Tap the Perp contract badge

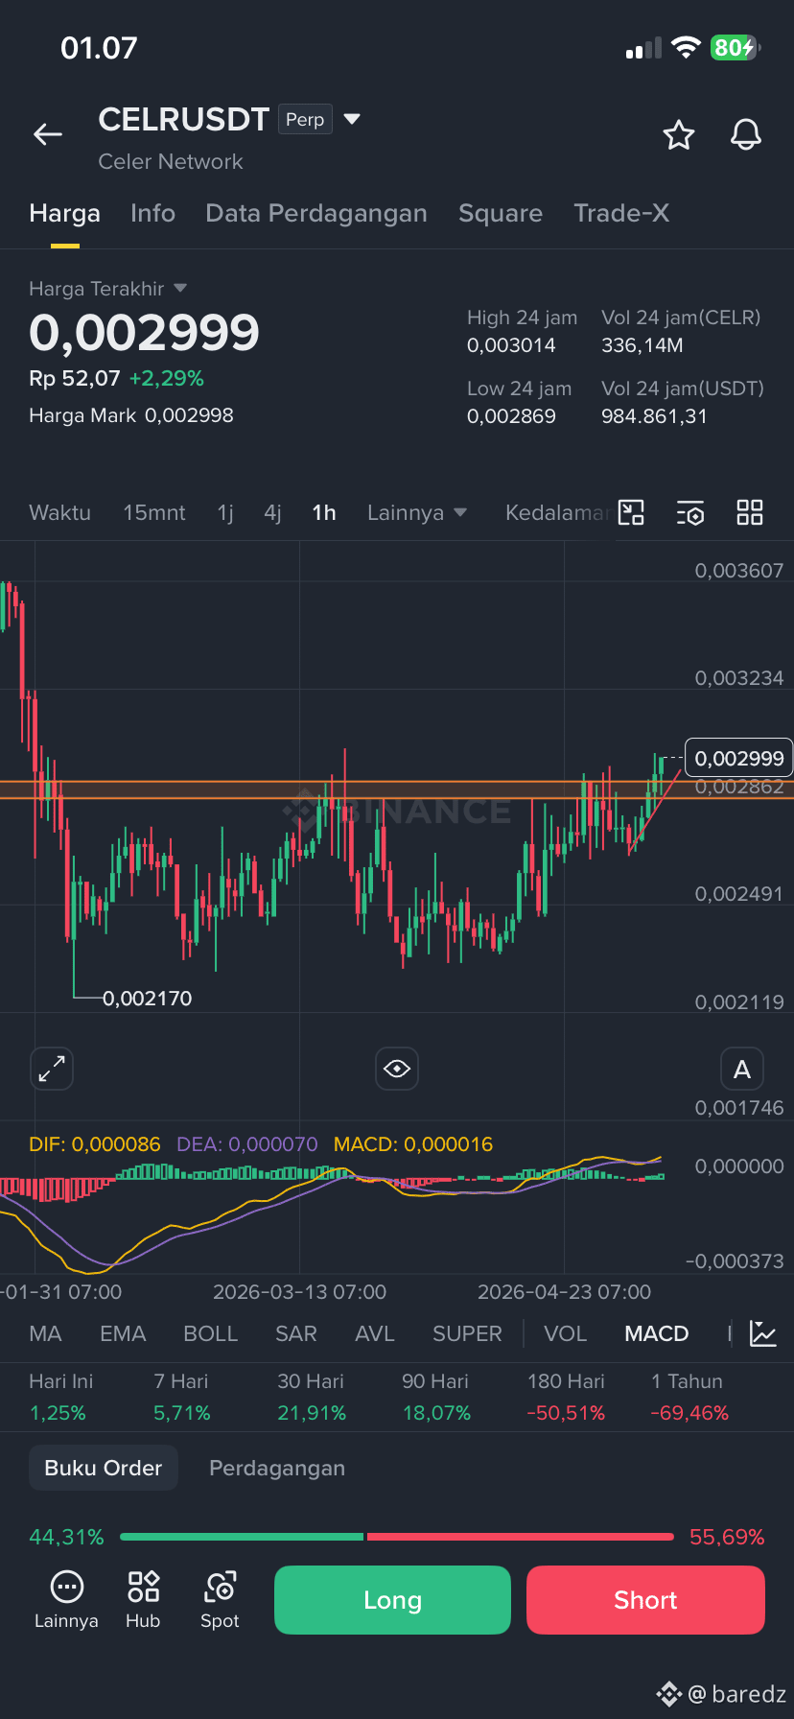click(305, 119)
